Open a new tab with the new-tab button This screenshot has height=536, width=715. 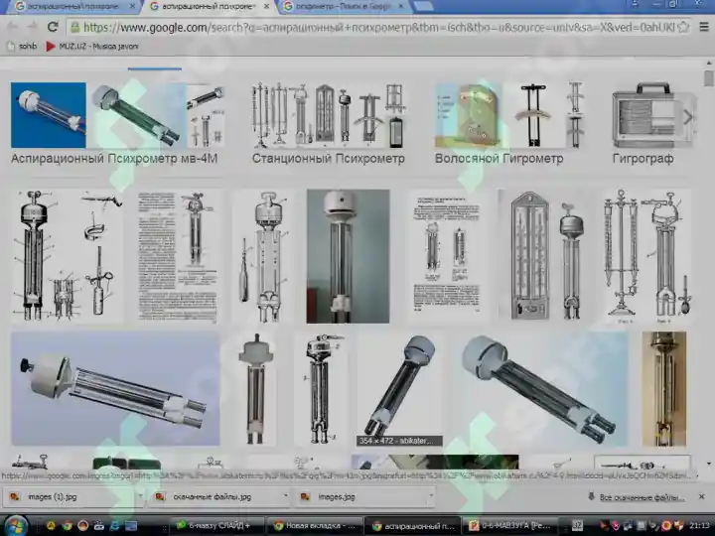pos(423,6)
